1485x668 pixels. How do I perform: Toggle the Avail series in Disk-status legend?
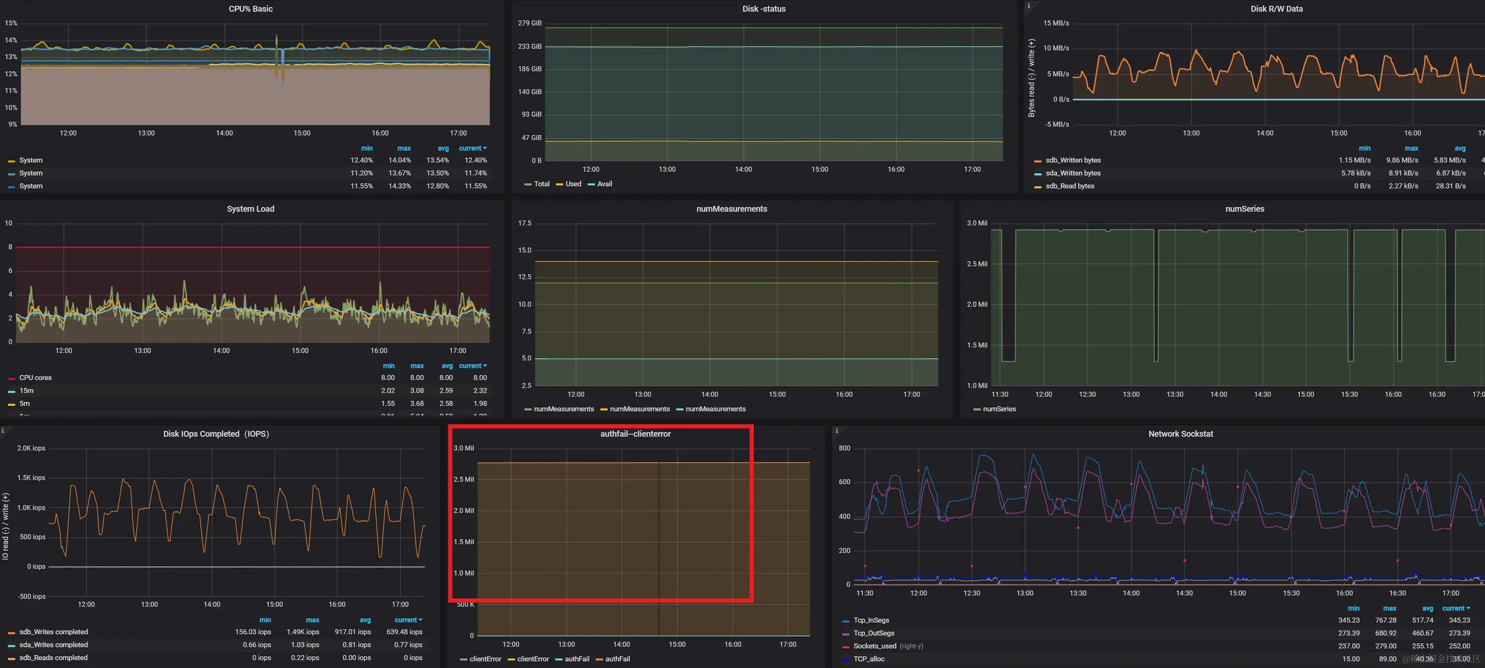604,184
